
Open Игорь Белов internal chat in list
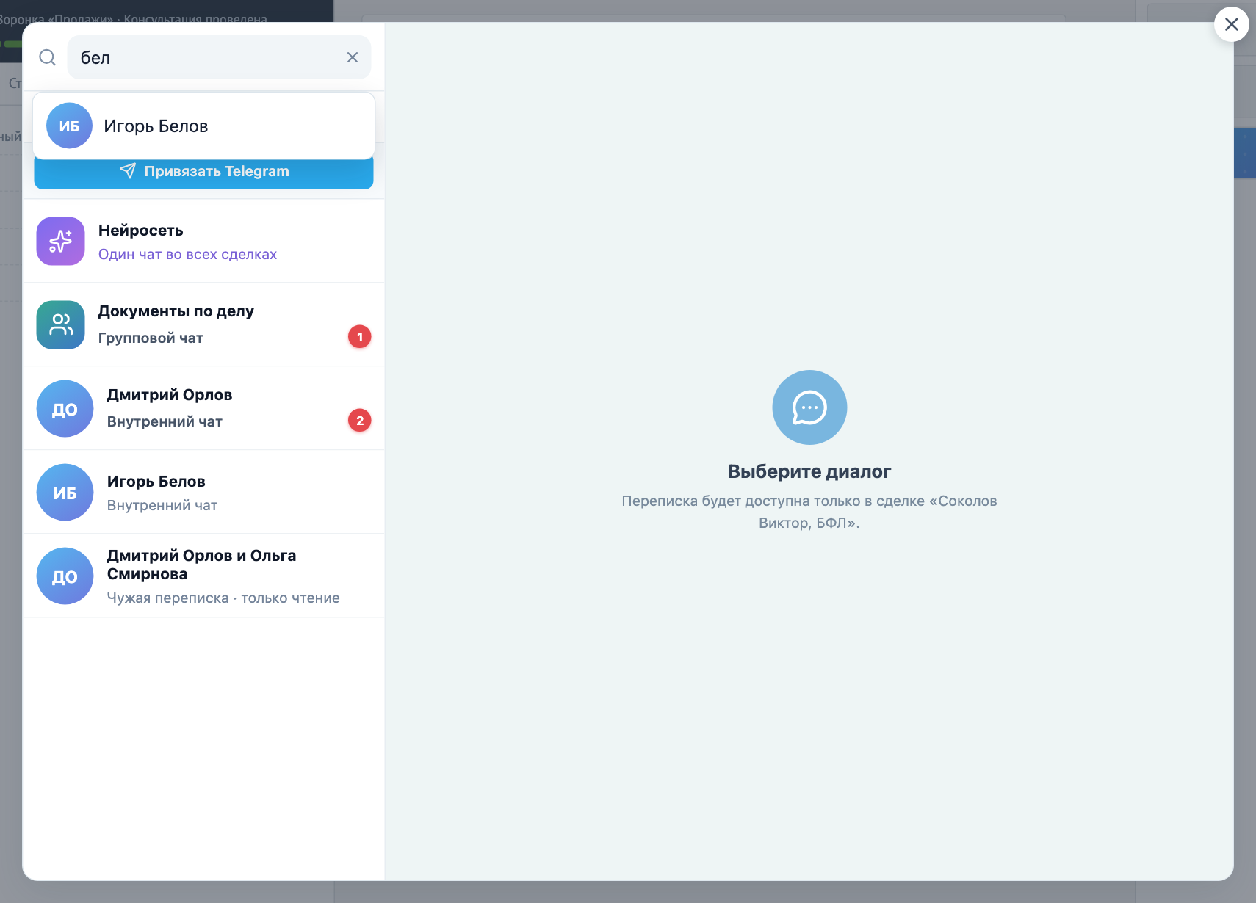[x=203, y=492]
